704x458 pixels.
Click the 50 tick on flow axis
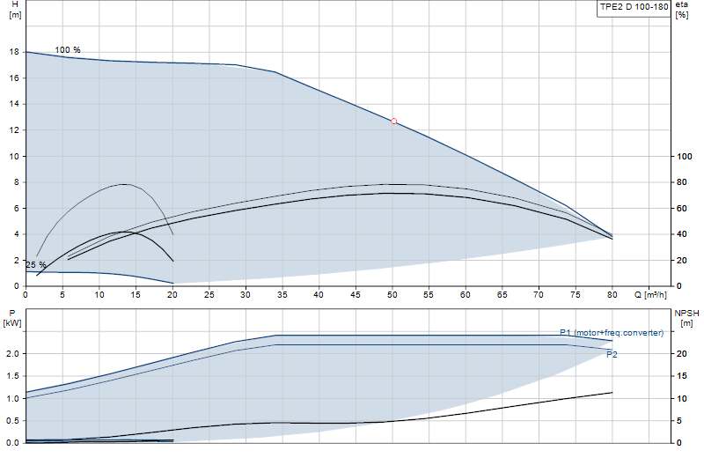tap(392, 295)
